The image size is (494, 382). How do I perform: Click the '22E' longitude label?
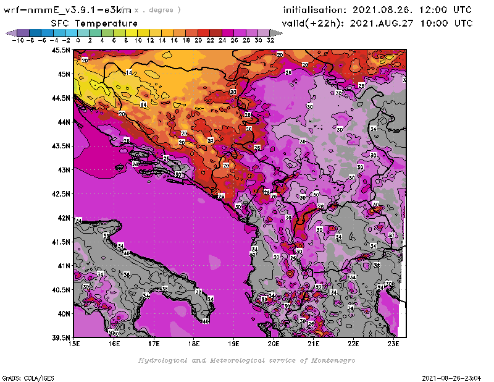click(353, 344)
